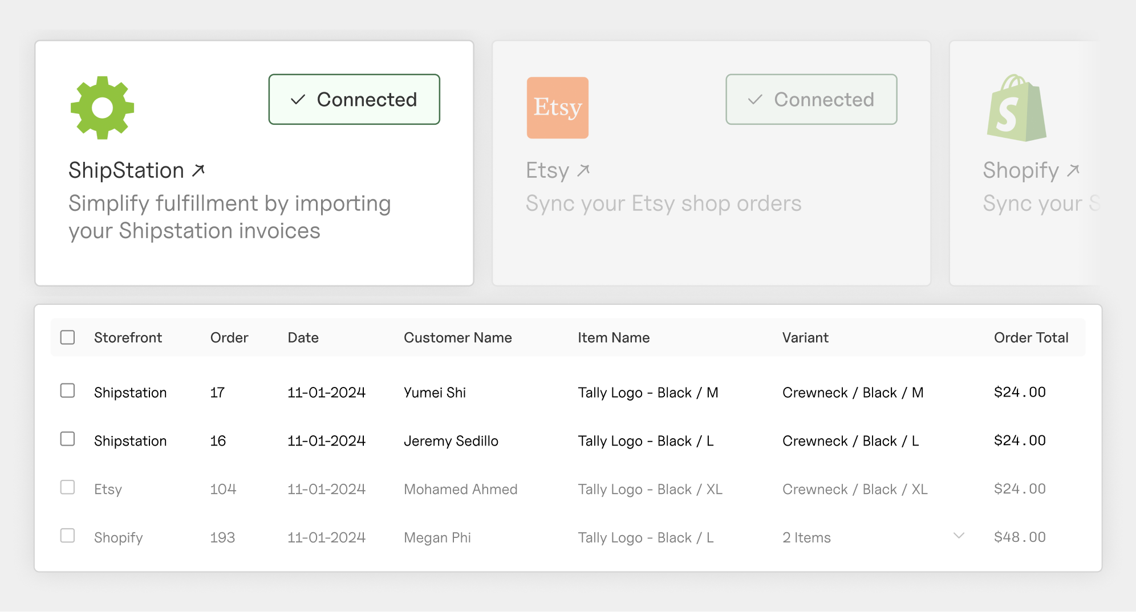Sort by the Customer Name column header
The image size is (1136, 612).
pos(457,337)
